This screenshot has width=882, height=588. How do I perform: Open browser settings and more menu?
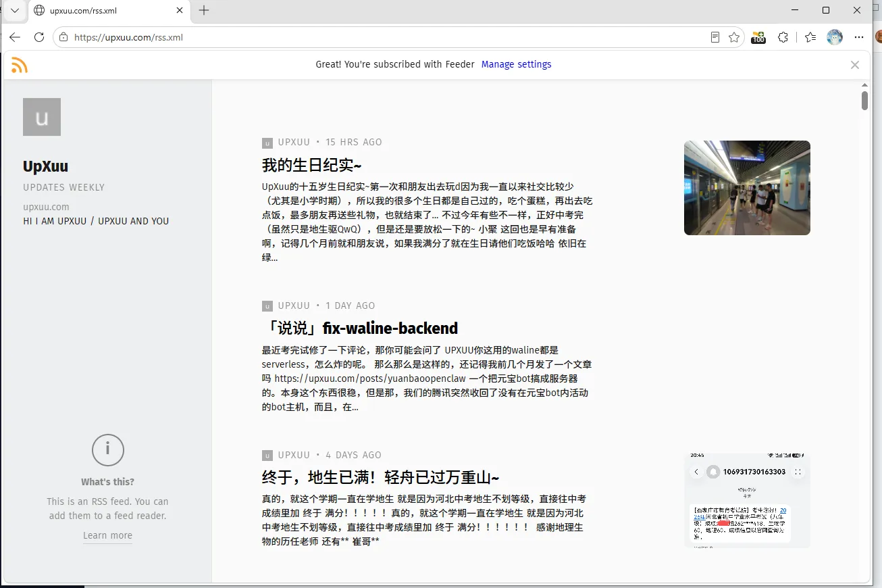859,37
